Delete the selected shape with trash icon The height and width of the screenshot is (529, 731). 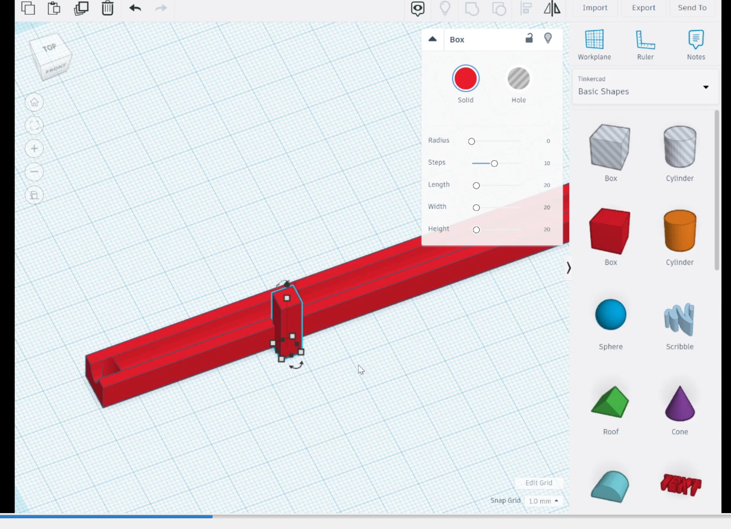click(x=107, y=8)
